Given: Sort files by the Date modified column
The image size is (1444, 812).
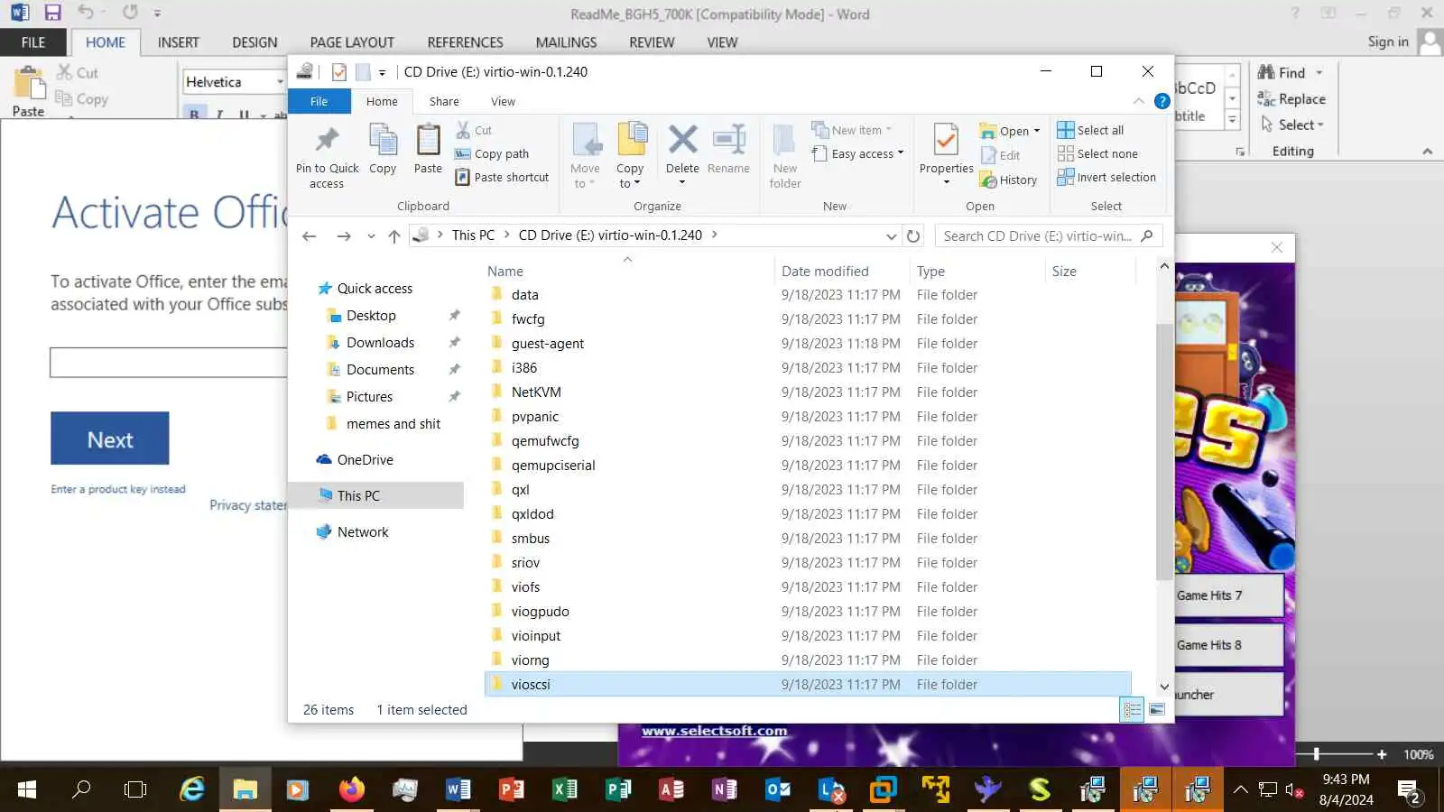Looking at the screenshot, I should coord(825,272).
